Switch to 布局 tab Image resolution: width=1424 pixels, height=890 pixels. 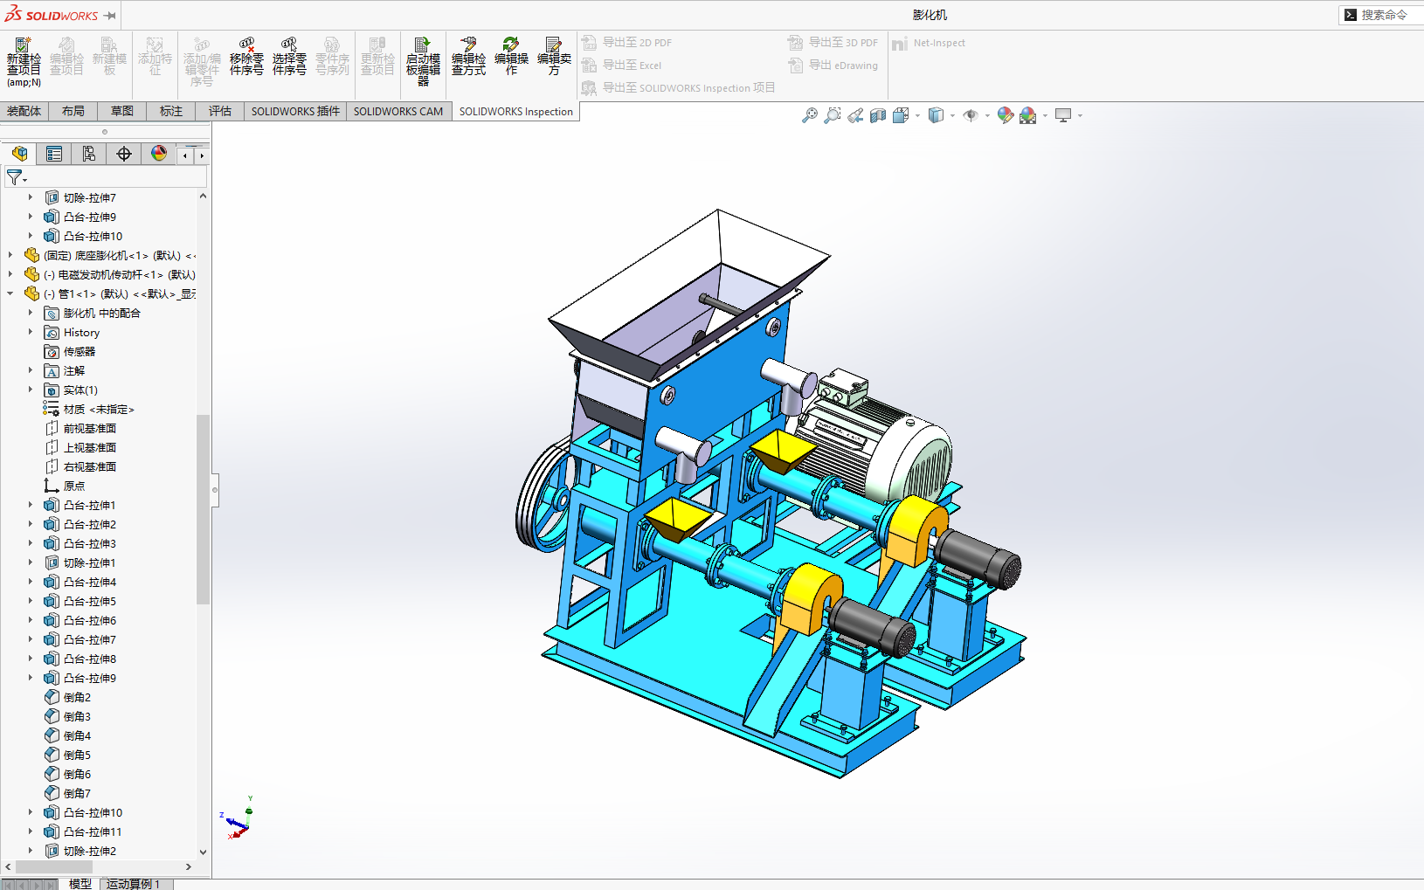[x=73, y=111]
